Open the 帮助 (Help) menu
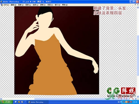Viewport: 139px width, 104px height. coord(65,5)
